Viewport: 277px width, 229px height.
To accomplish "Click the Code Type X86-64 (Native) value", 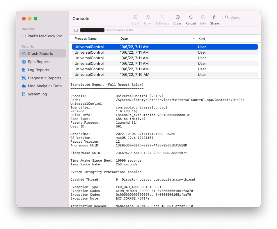I will (x=131, y=119).
